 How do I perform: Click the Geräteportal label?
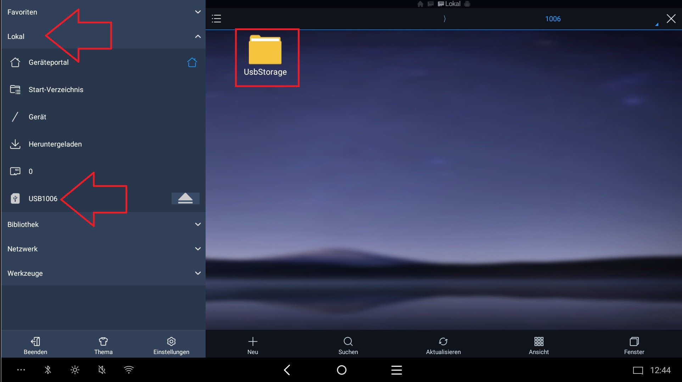click(49, 62)
